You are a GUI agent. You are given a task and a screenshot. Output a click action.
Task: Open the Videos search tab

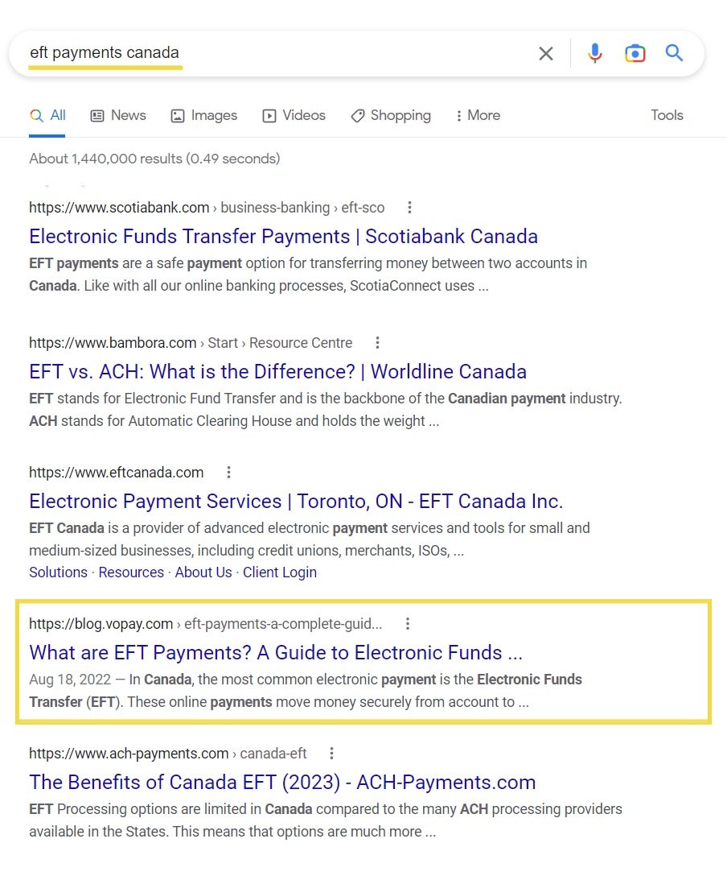(294, 115)
